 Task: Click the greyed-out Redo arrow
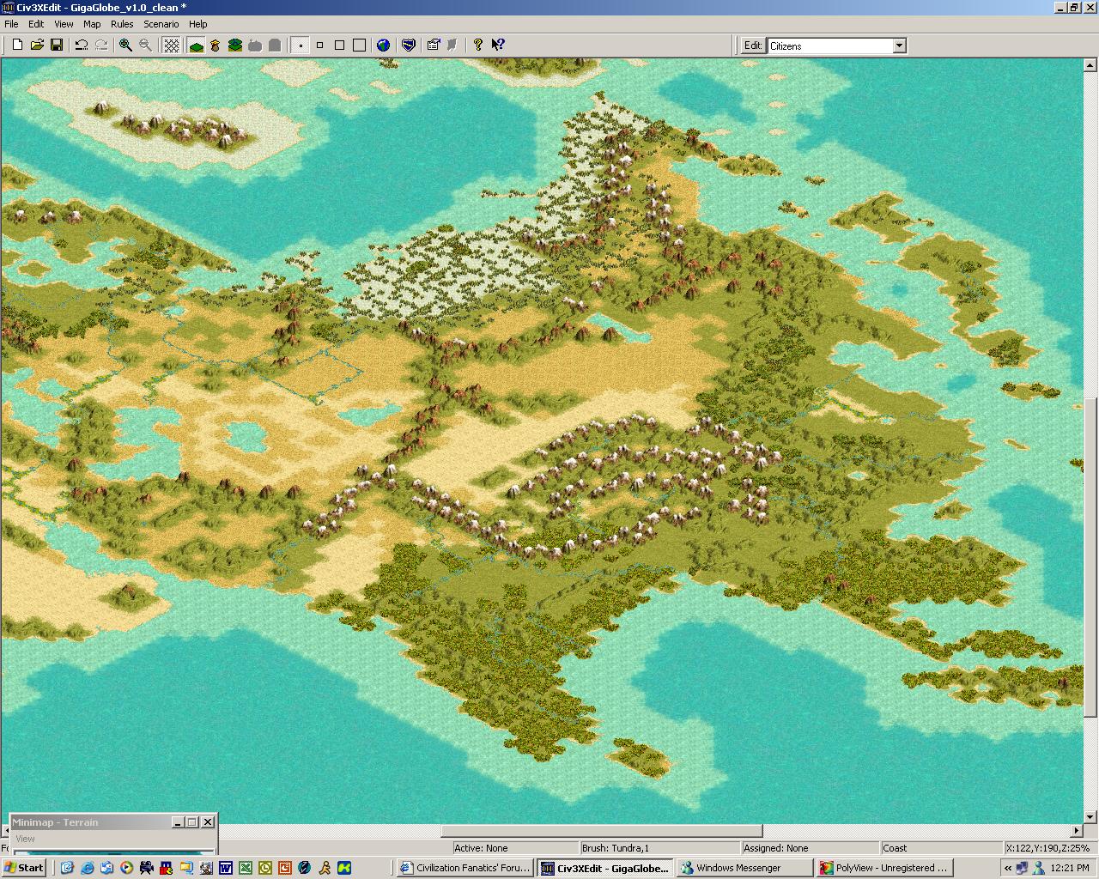(x=101, y=45)
